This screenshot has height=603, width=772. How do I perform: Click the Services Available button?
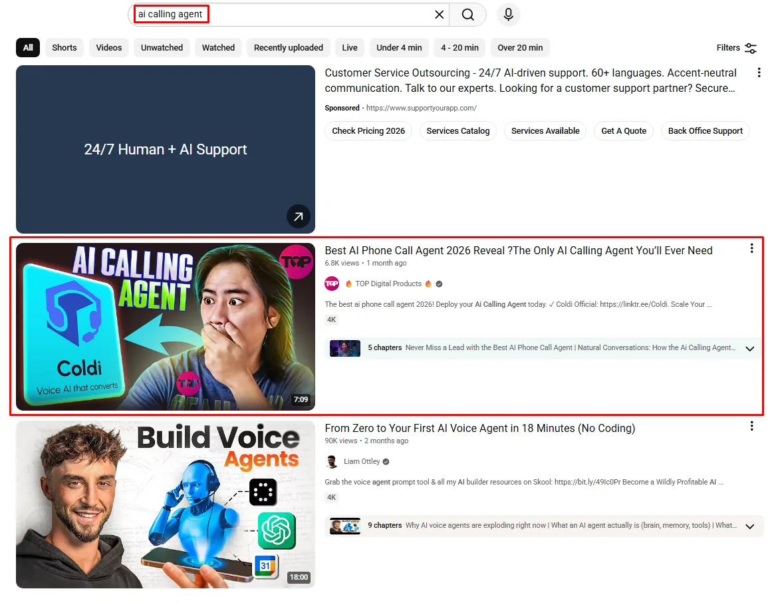(x=545, y=131)
